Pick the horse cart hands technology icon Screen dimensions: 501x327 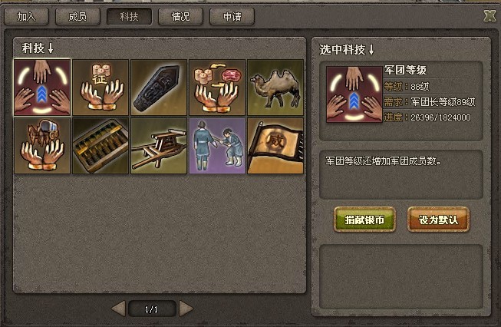pyautogui.click(x=42, y=146)
